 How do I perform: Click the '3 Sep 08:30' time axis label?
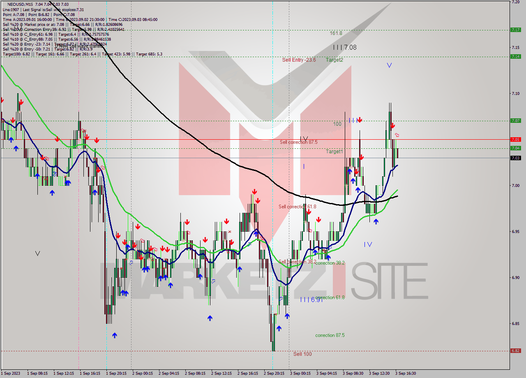pos(353,373)
